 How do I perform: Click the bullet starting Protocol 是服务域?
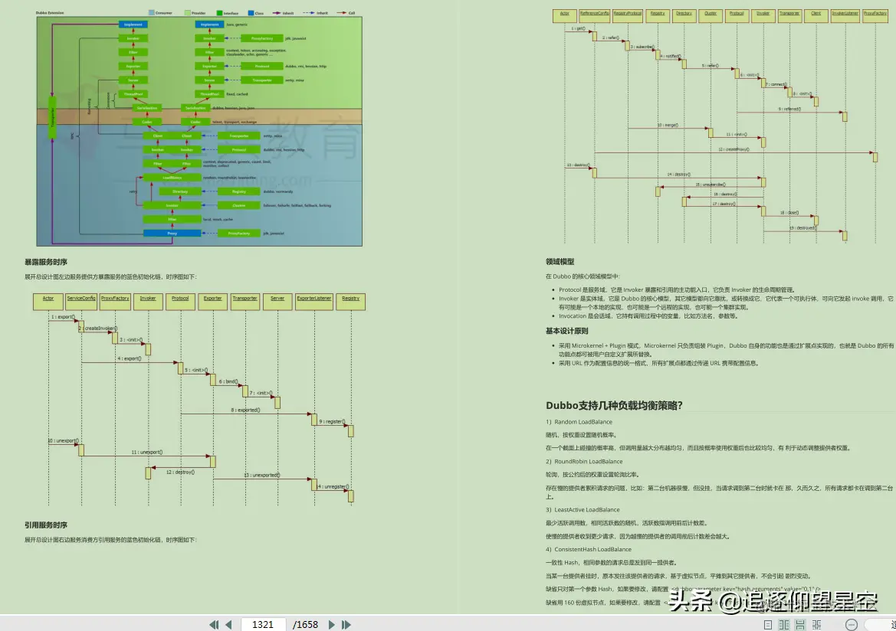coord(677,290)
